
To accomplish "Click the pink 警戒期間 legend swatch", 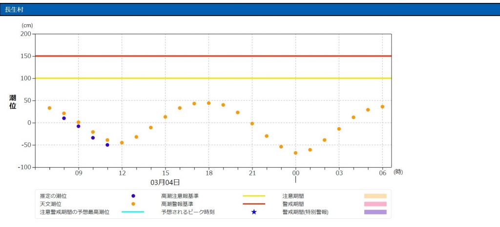I will pos(375,204).
